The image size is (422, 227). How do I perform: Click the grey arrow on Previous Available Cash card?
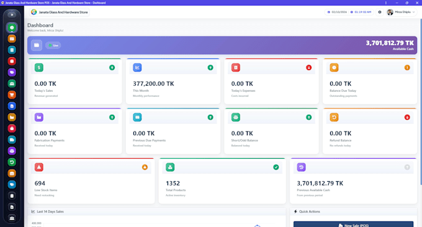407,167
